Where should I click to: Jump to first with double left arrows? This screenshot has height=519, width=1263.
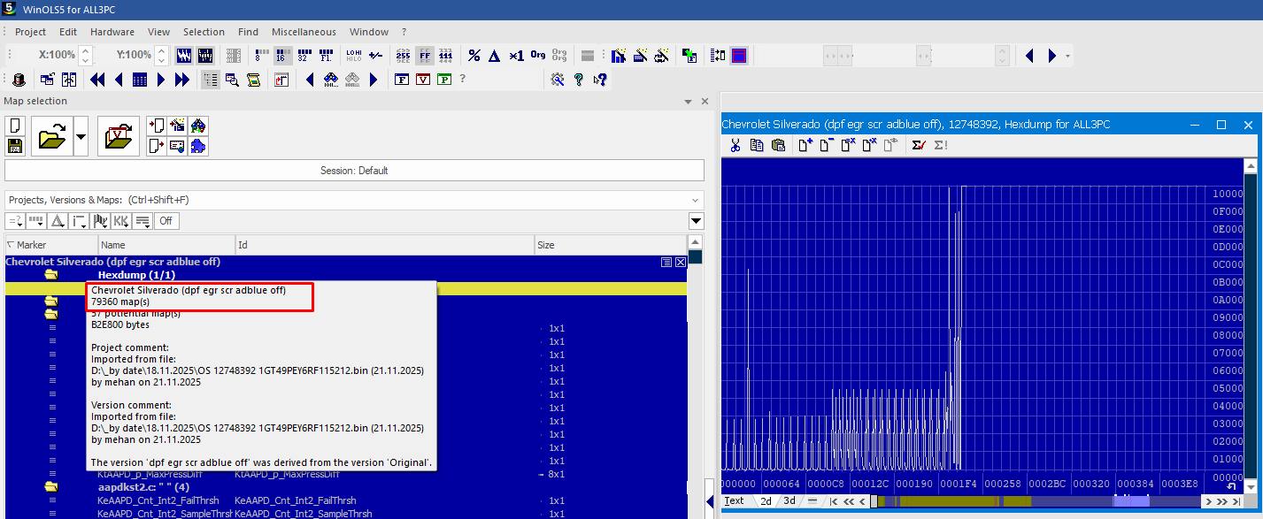[x=97, y=80]
